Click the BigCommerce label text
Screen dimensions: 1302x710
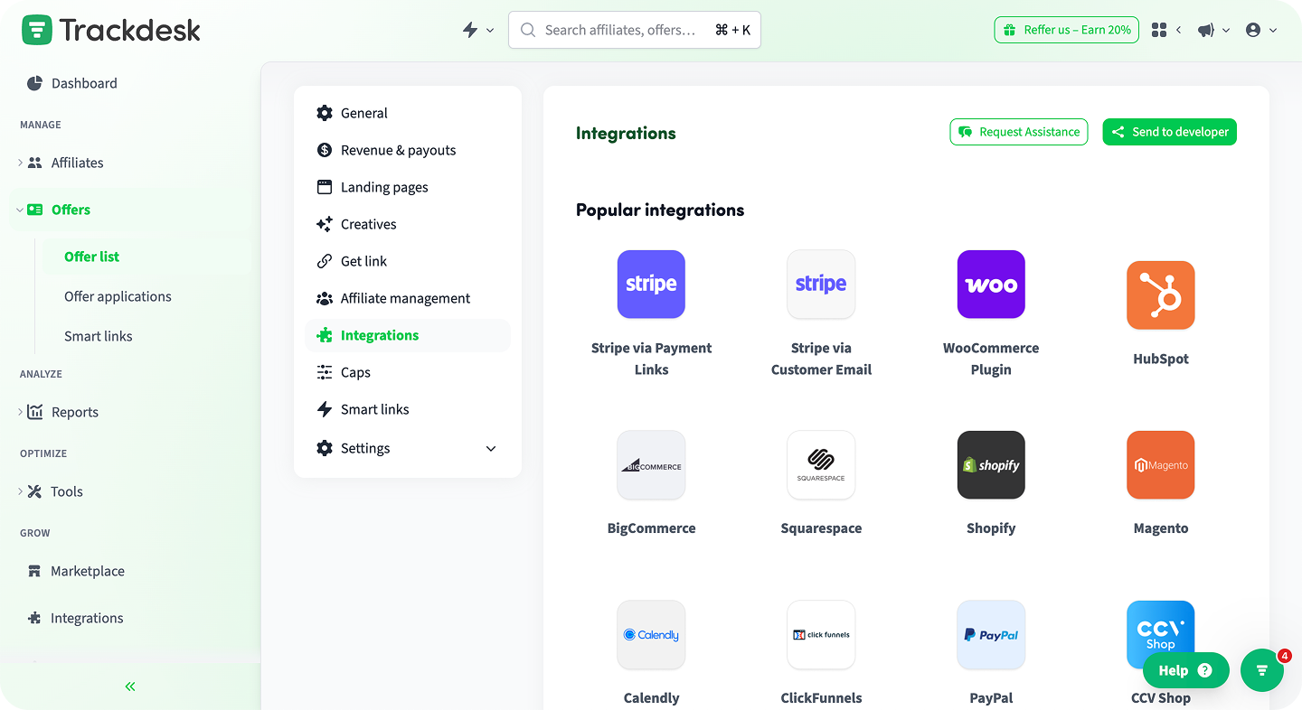(651, 528)
